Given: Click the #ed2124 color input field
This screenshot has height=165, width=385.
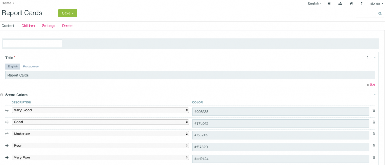Looking at the screenshot, I should [x=281, y=158].
